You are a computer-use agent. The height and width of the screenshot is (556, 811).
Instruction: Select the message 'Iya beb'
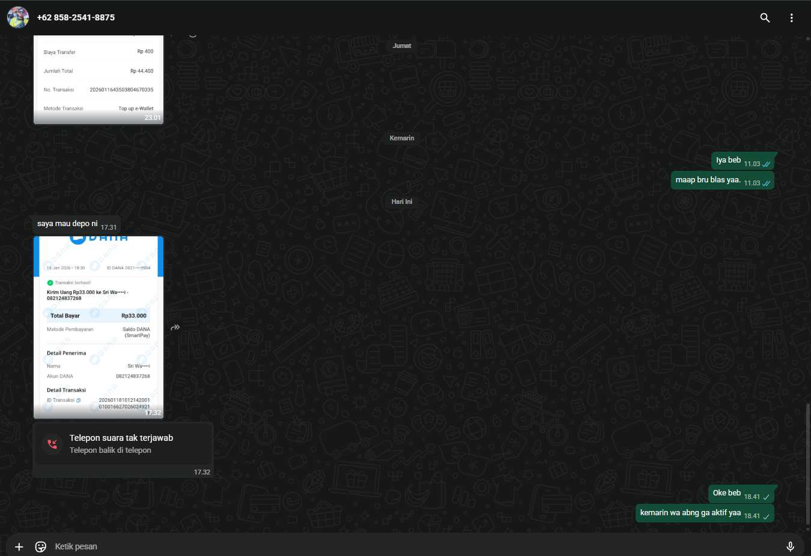[x=743, y=161]
